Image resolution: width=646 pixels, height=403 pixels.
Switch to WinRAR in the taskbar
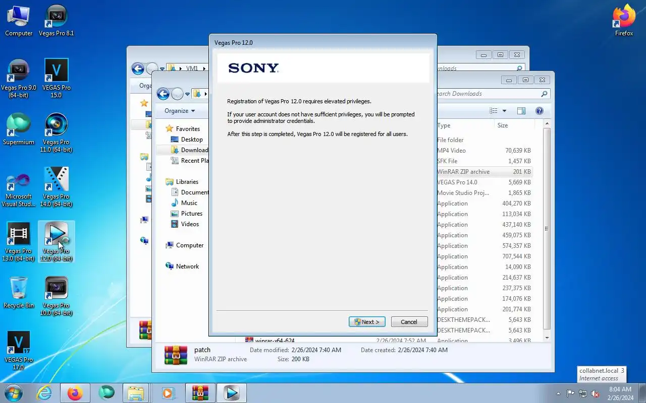[200, 393]
